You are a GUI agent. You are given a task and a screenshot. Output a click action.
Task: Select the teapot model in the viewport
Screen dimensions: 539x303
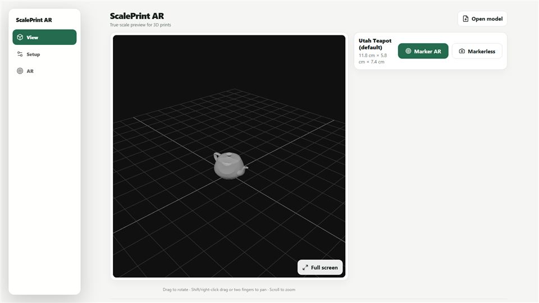[x=230, y=166]
